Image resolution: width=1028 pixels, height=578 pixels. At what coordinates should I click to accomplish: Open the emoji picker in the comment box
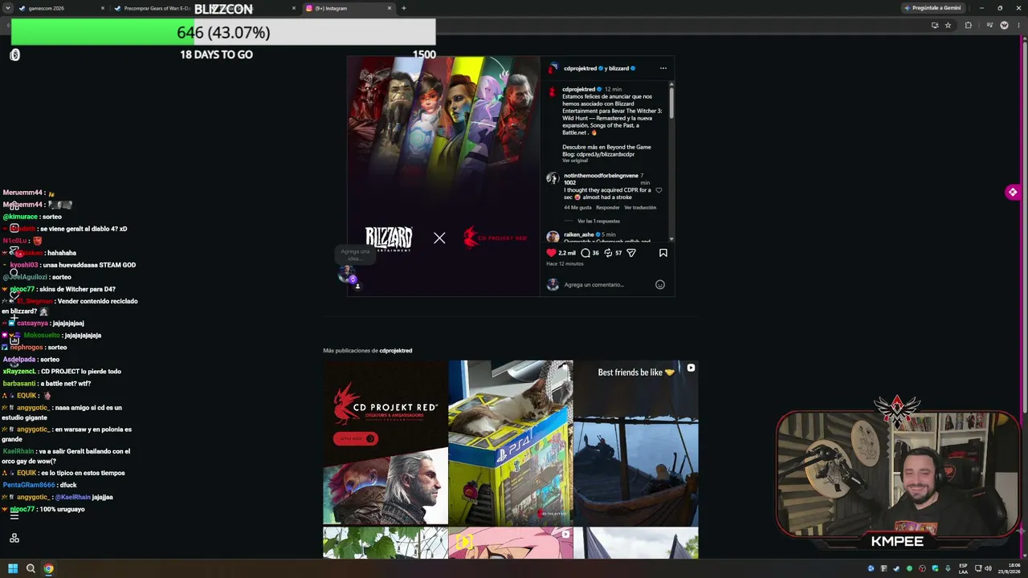pos(660,284)
